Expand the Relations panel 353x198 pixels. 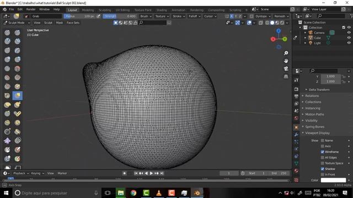tap(312, 96)
